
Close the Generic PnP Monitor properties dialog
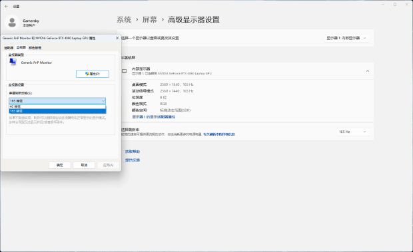117,38
